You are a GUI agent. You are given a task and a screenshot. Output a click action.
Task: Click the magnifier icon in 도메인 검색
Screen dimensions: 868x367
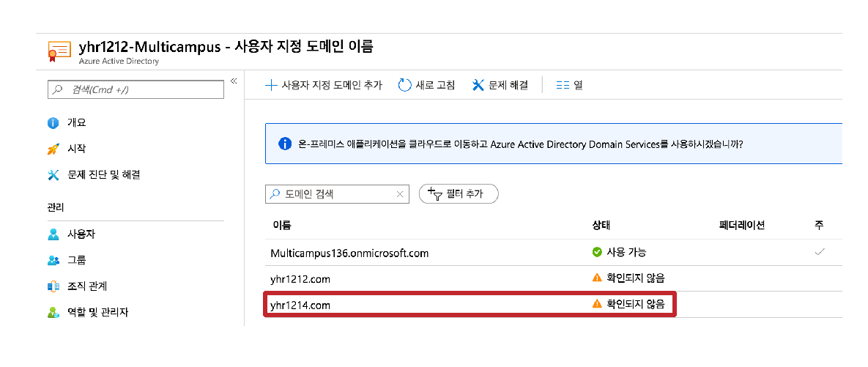coord(275,193)
